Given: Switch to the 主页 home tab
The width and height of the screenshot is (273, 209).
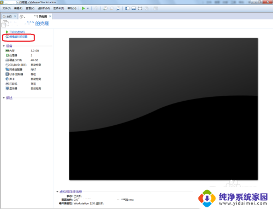Looking at the screenshot, I should point(7,16).
